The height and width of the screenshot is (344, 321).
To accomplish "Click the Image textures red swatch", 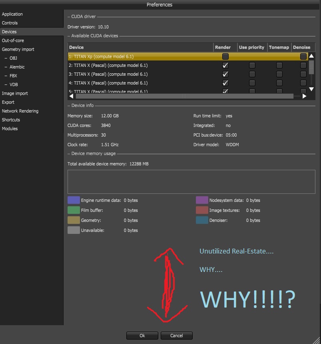I will point(202,210).
